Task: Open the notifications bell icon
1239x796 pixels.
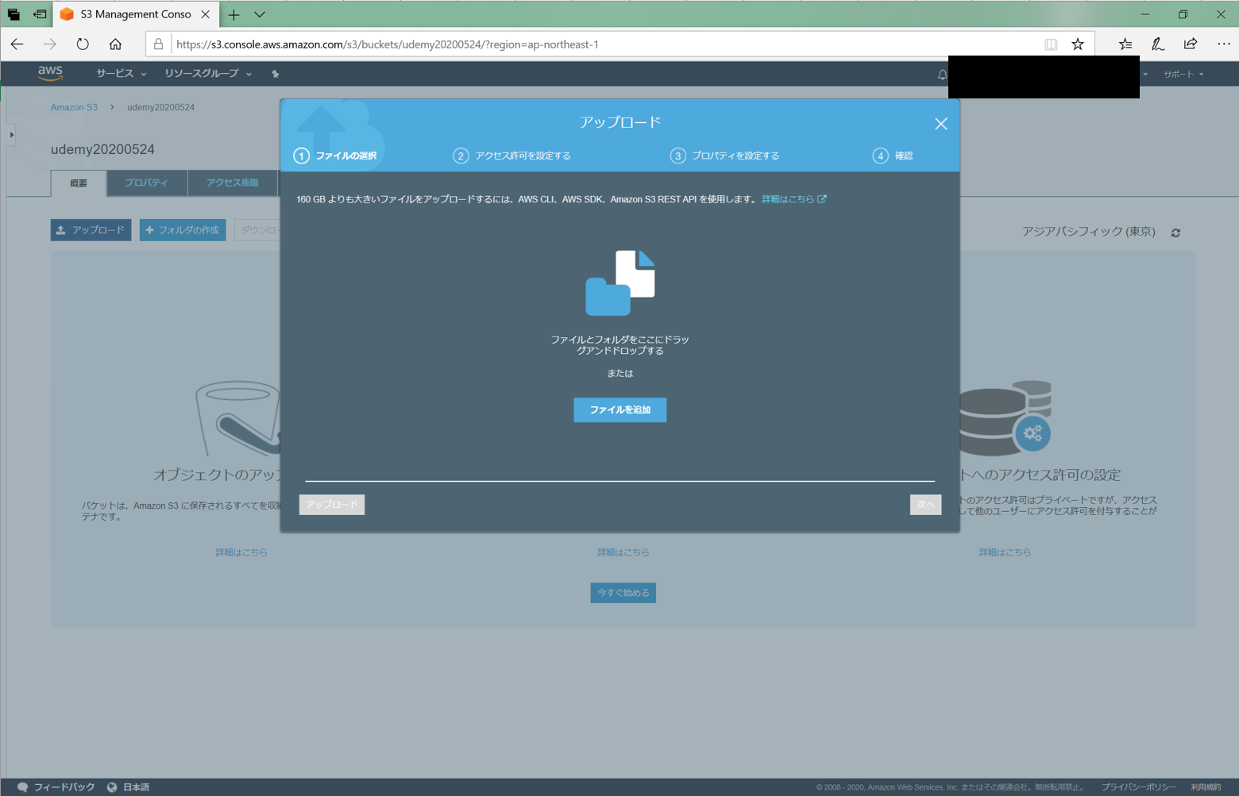Action: (x=942, y=75)
